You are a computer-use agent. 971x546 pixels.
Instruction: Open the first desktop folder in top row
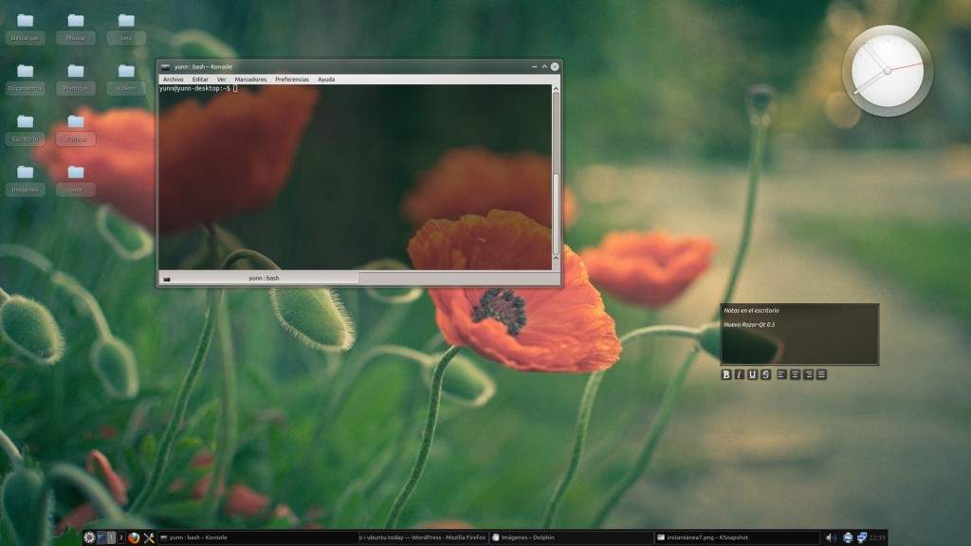pos(25,27)
